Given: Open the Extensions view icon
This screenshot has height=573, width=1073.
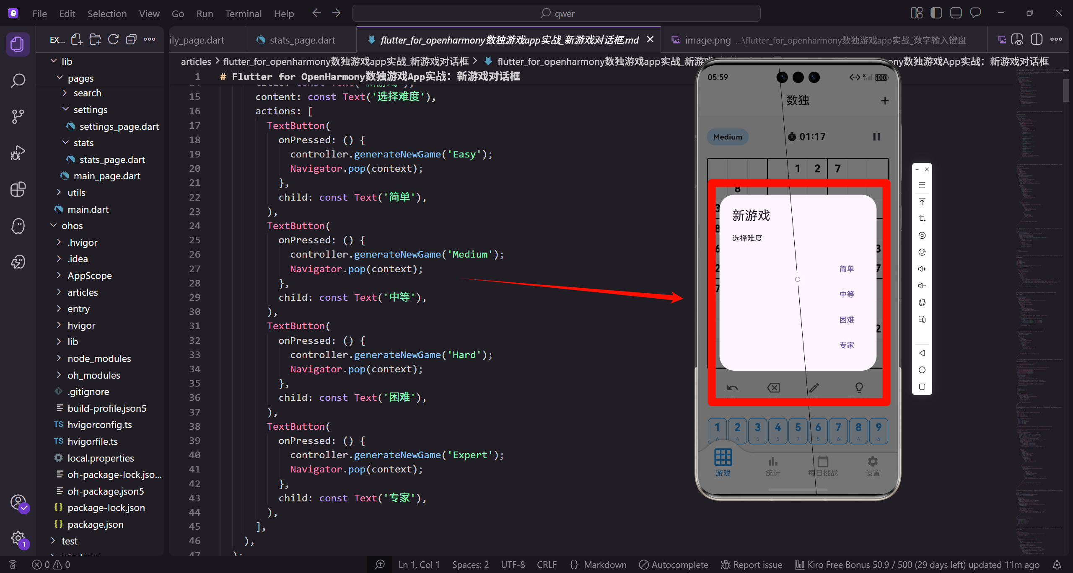Looking at the screenshot, I should pos(18,189).
